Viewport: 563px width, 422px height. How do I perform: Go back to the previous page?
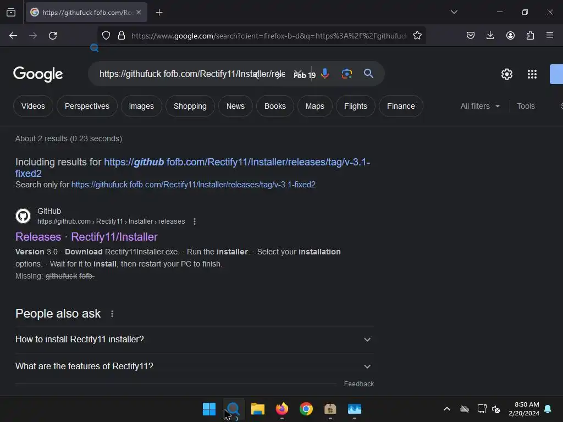[x=13, y=36]
